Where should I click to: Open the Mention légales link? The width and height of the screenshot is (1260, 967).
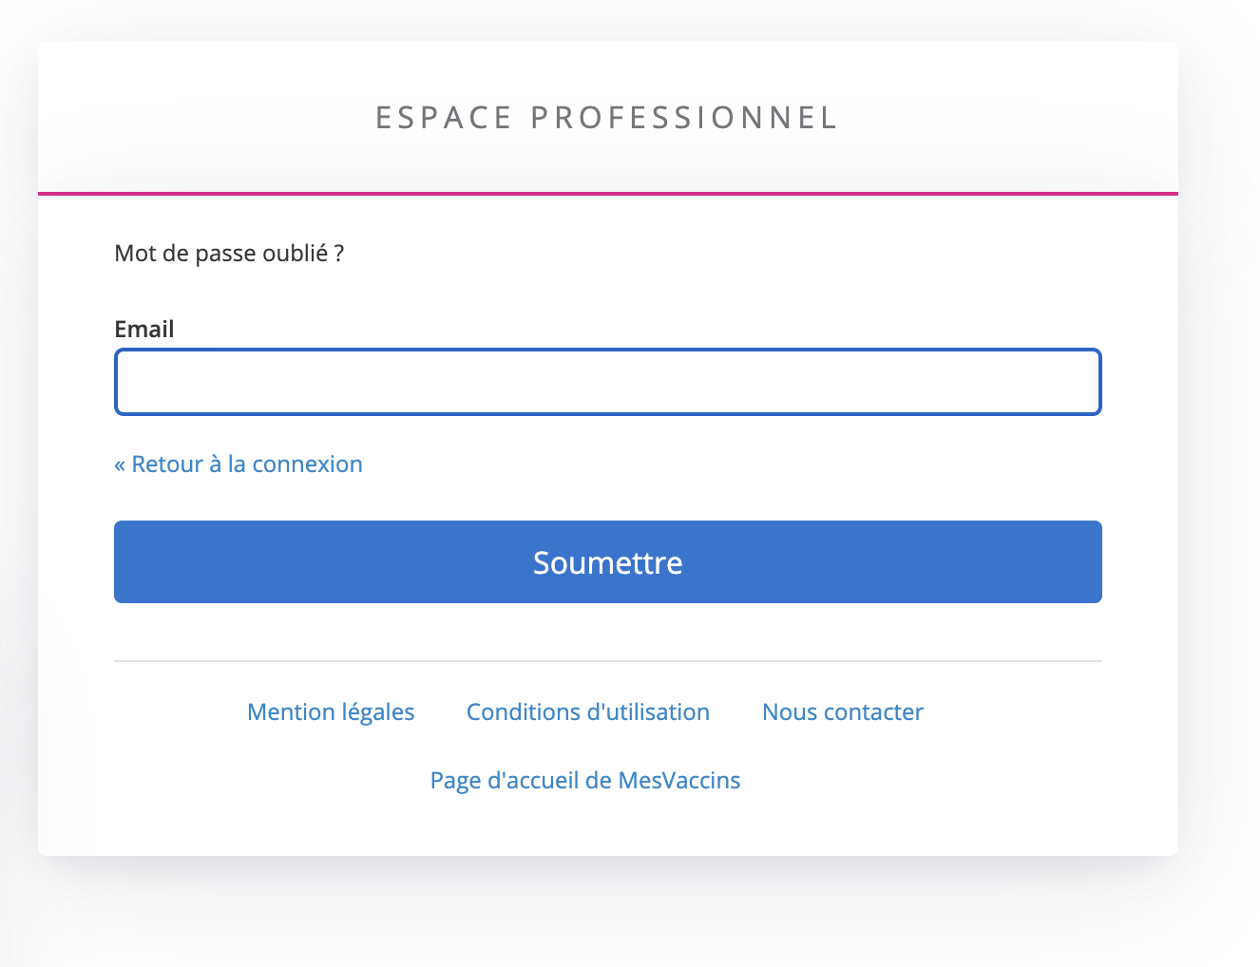(x=331, y=712)
